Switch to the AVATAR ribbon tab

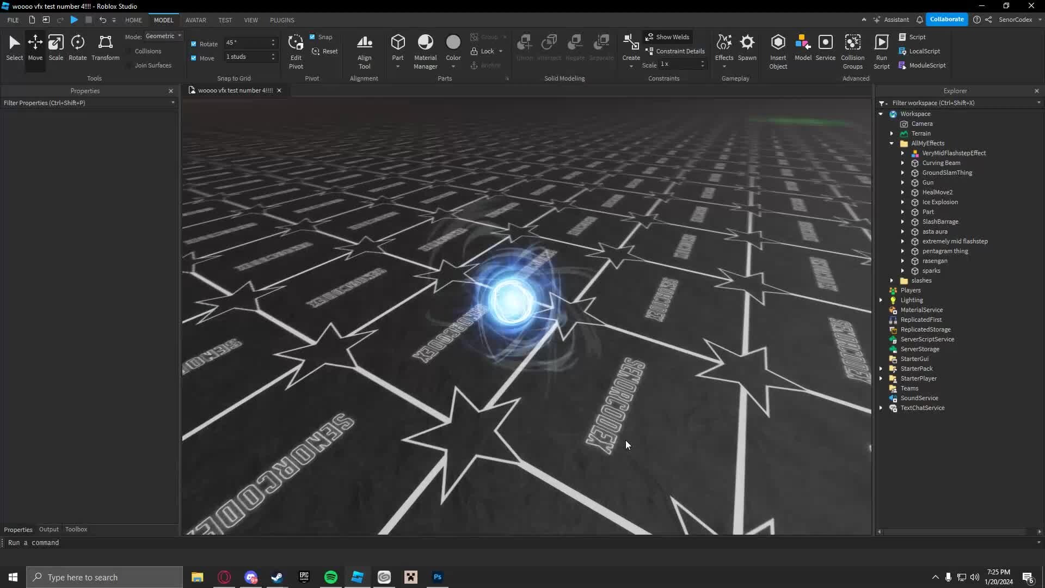pos(196,20)
